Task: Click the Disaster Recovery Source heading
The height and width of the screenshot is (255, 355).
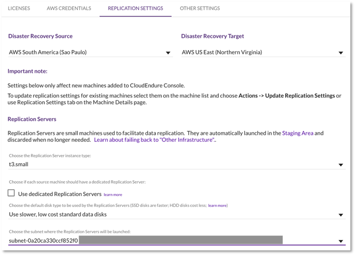Action: coord(40,36)
